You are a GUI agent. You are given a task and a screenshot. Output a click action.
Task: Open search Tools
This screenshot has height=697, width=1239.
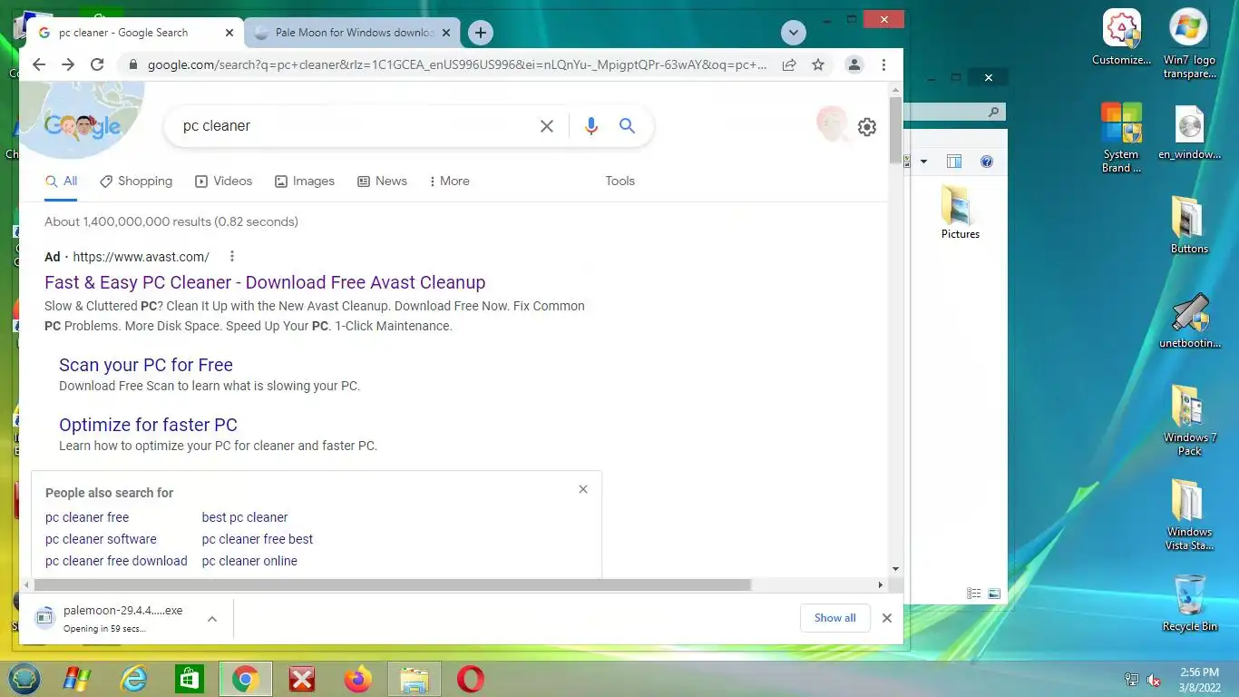click(619, 182)
